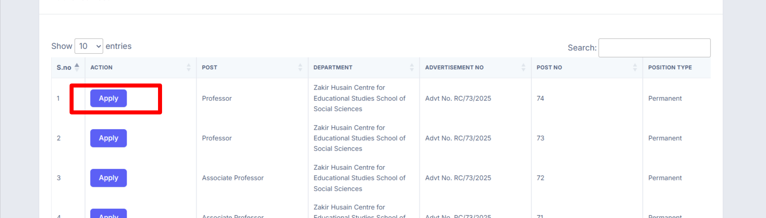
Task: Select the Associate Professor cell in row 3
Action: pos(233,178)
